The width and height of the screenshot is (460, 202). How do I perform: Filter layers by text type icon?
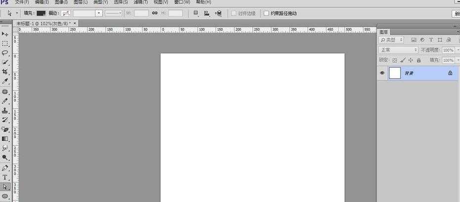click(431, 40)
